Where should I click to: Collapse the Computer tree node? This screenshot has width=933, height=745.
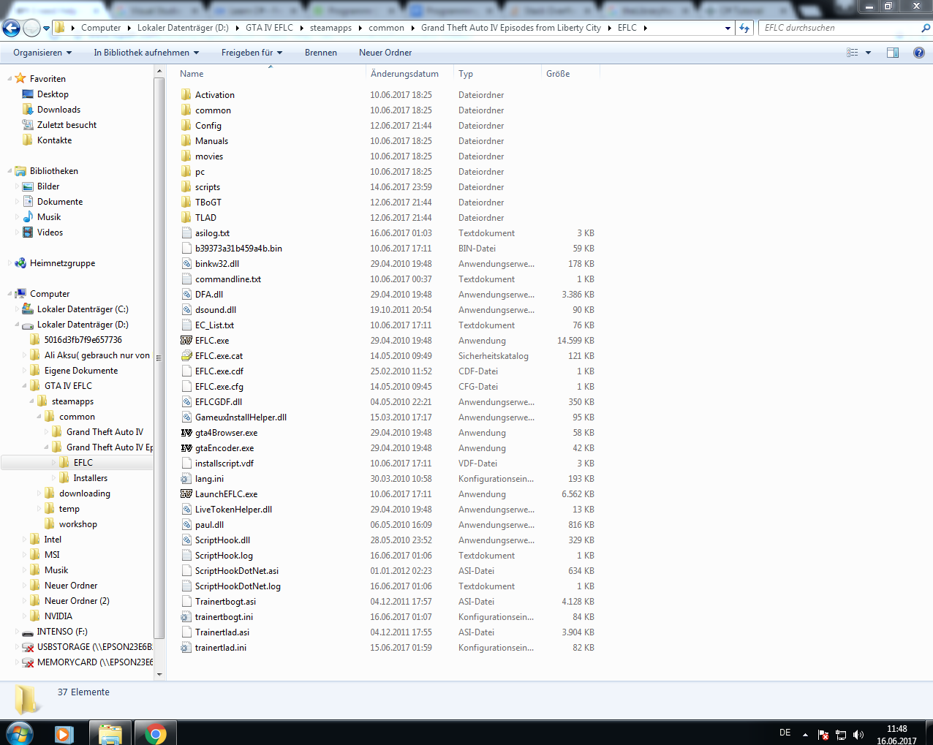point(10,294)
